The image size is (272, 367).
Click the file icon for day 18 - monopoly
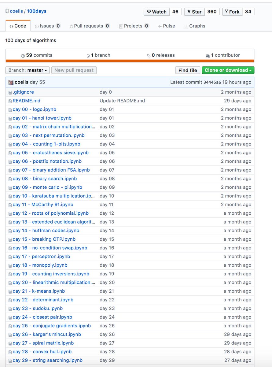(x=10, y=265)
